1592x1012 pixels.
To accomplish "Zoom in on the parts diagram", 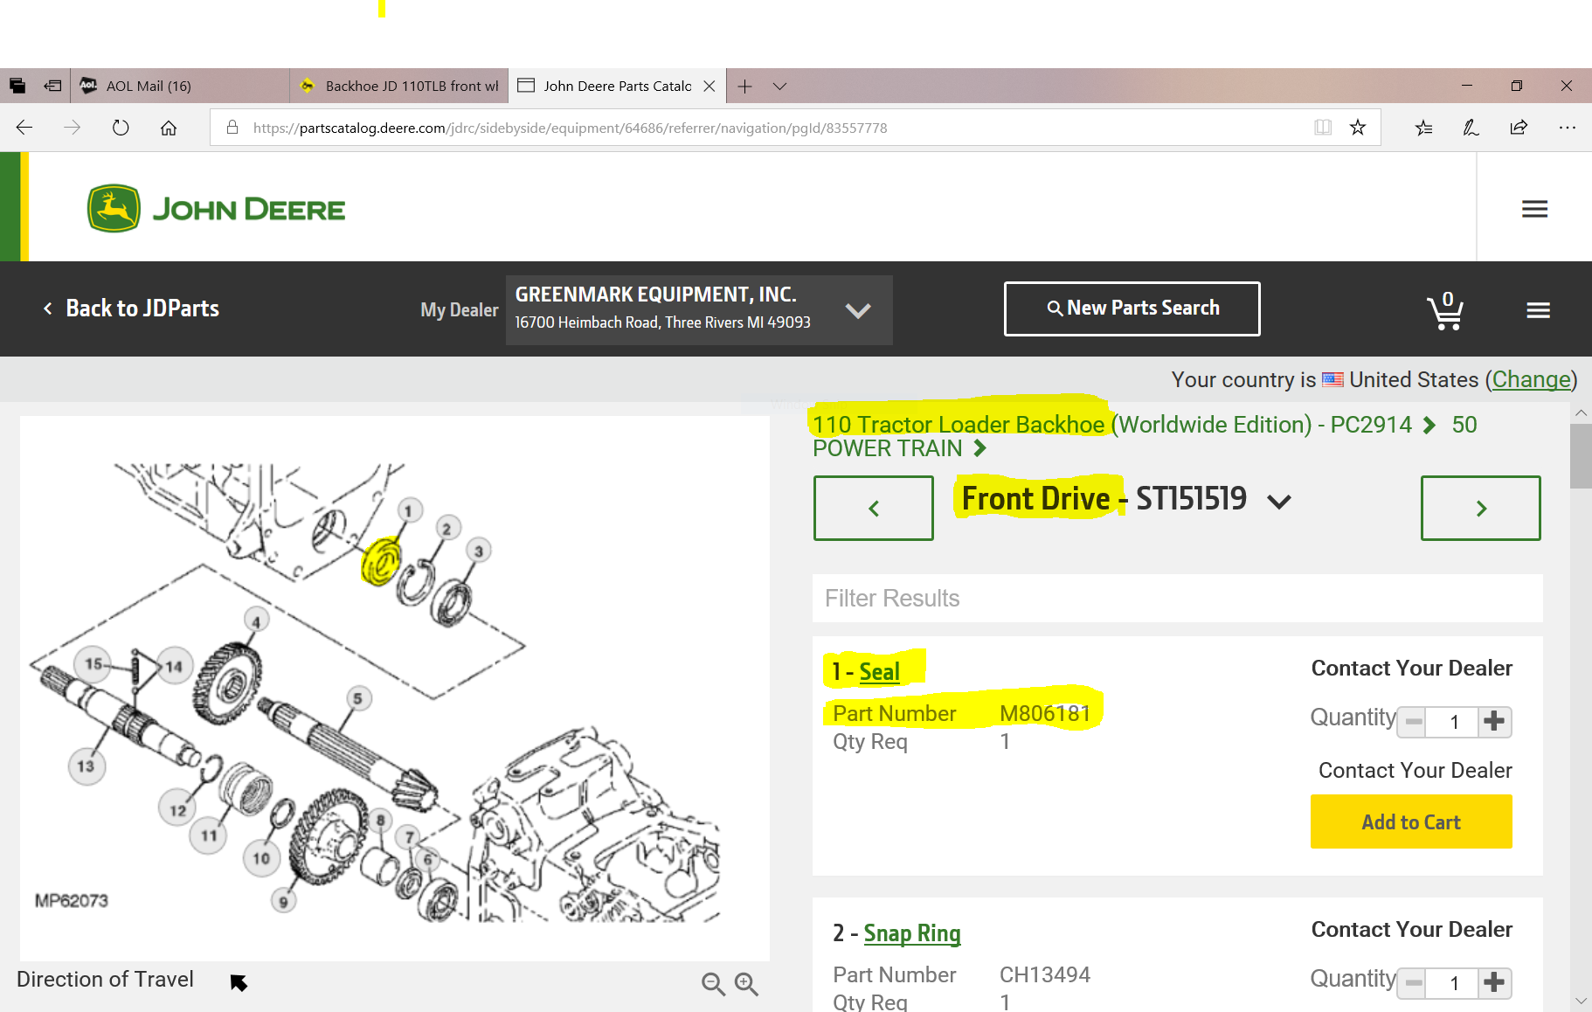I will [746, 984].
